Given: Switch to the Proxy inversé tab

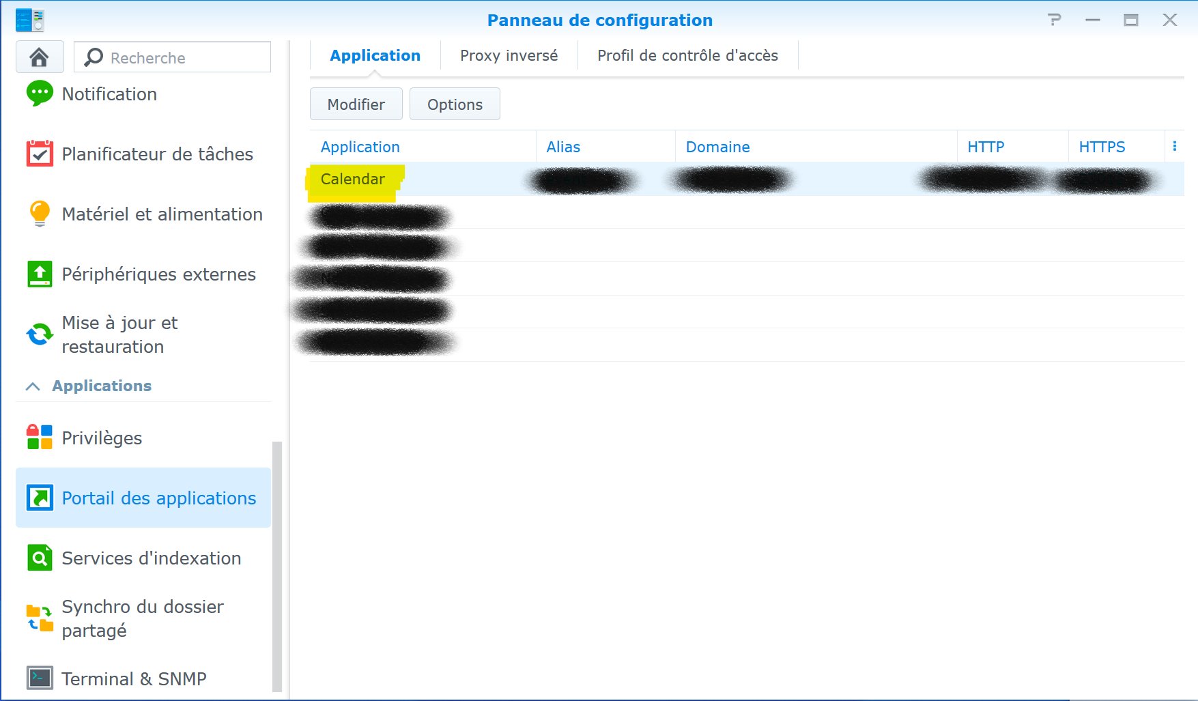Looking at the screenshot, I should [509, 55].
